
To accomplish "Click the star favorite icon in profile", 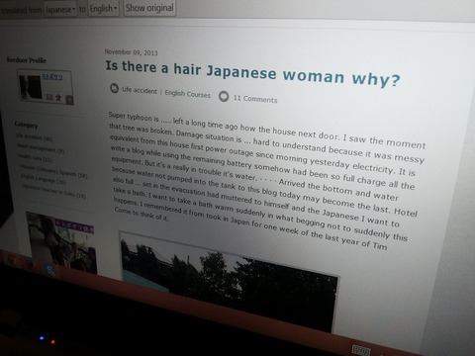I will click(58, 98).
